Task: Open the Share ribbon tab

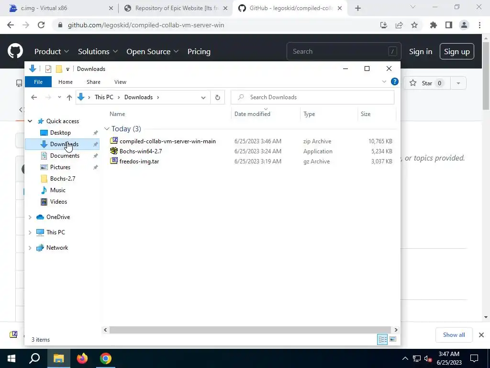Action: pyautogui.click(x=93, y=81)
